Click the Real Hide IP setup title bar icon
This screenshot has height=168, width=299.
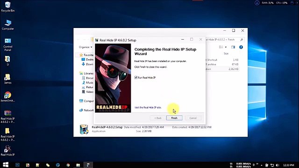tap(97, 40)
